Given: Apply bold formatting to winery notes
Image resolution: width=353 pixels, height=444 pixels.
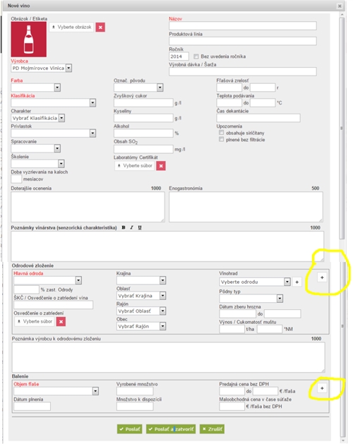Looking at the screenshot, I should (124, 227).
